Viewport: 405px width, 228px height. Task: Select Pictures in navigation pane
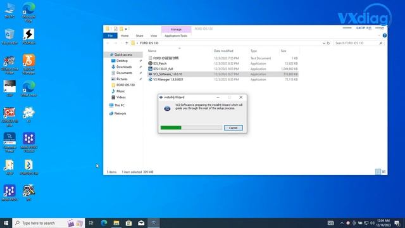coord(122,79)
